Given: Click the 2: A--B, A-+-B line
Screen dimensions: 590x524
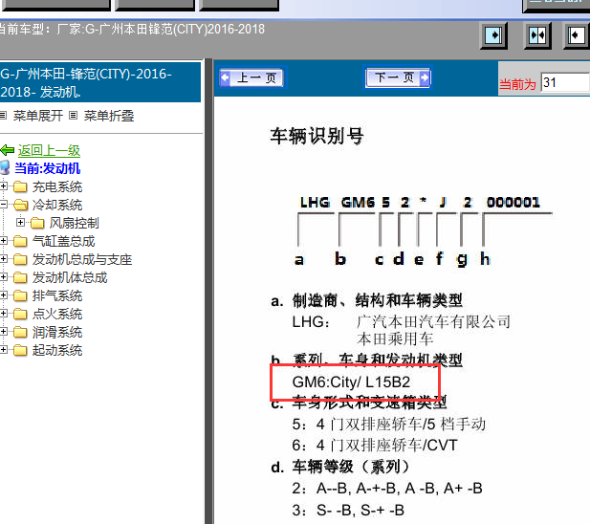Looking at the screenshot, I should tap(387, 489).
